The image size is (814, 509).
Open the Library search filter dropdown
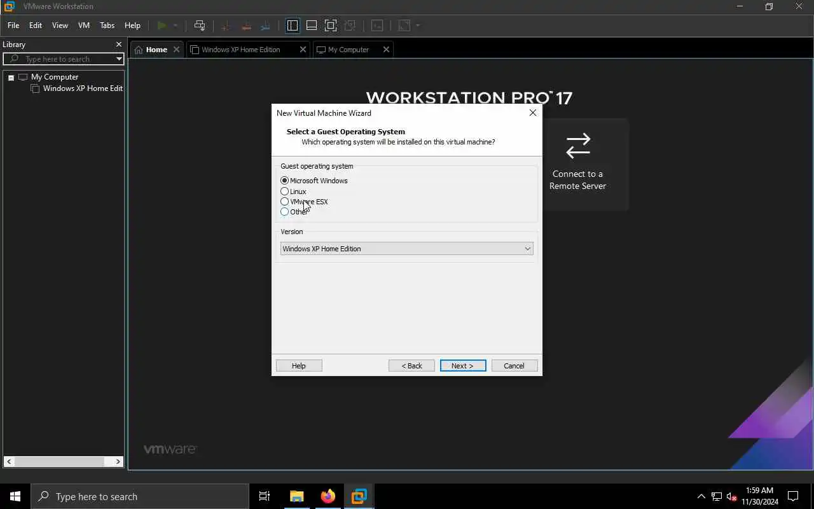119,59
